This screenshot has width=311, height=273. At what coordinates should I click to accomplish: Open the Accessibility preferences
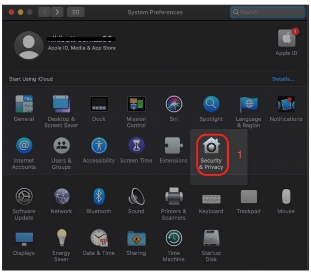click(x=99, y=146)
